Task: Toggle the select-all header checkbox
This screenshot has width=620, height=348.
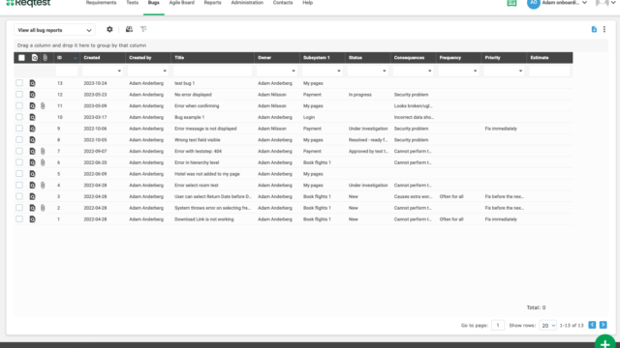Action: 21,58
